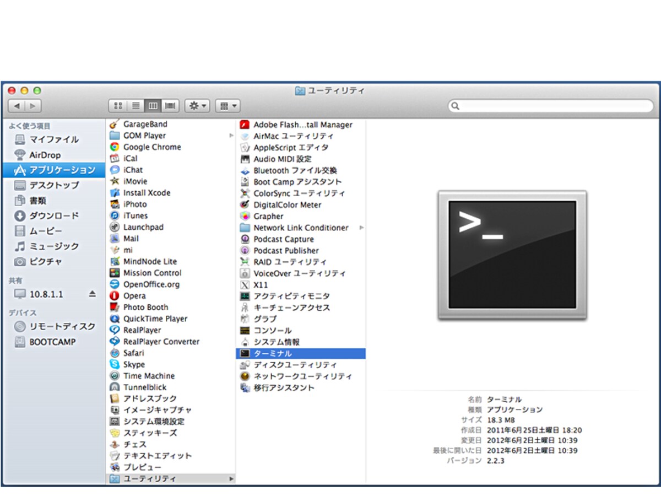This screenshot has height=496, width=661.
Task: Click the large Terminal preview image
Action: point(512,255)
